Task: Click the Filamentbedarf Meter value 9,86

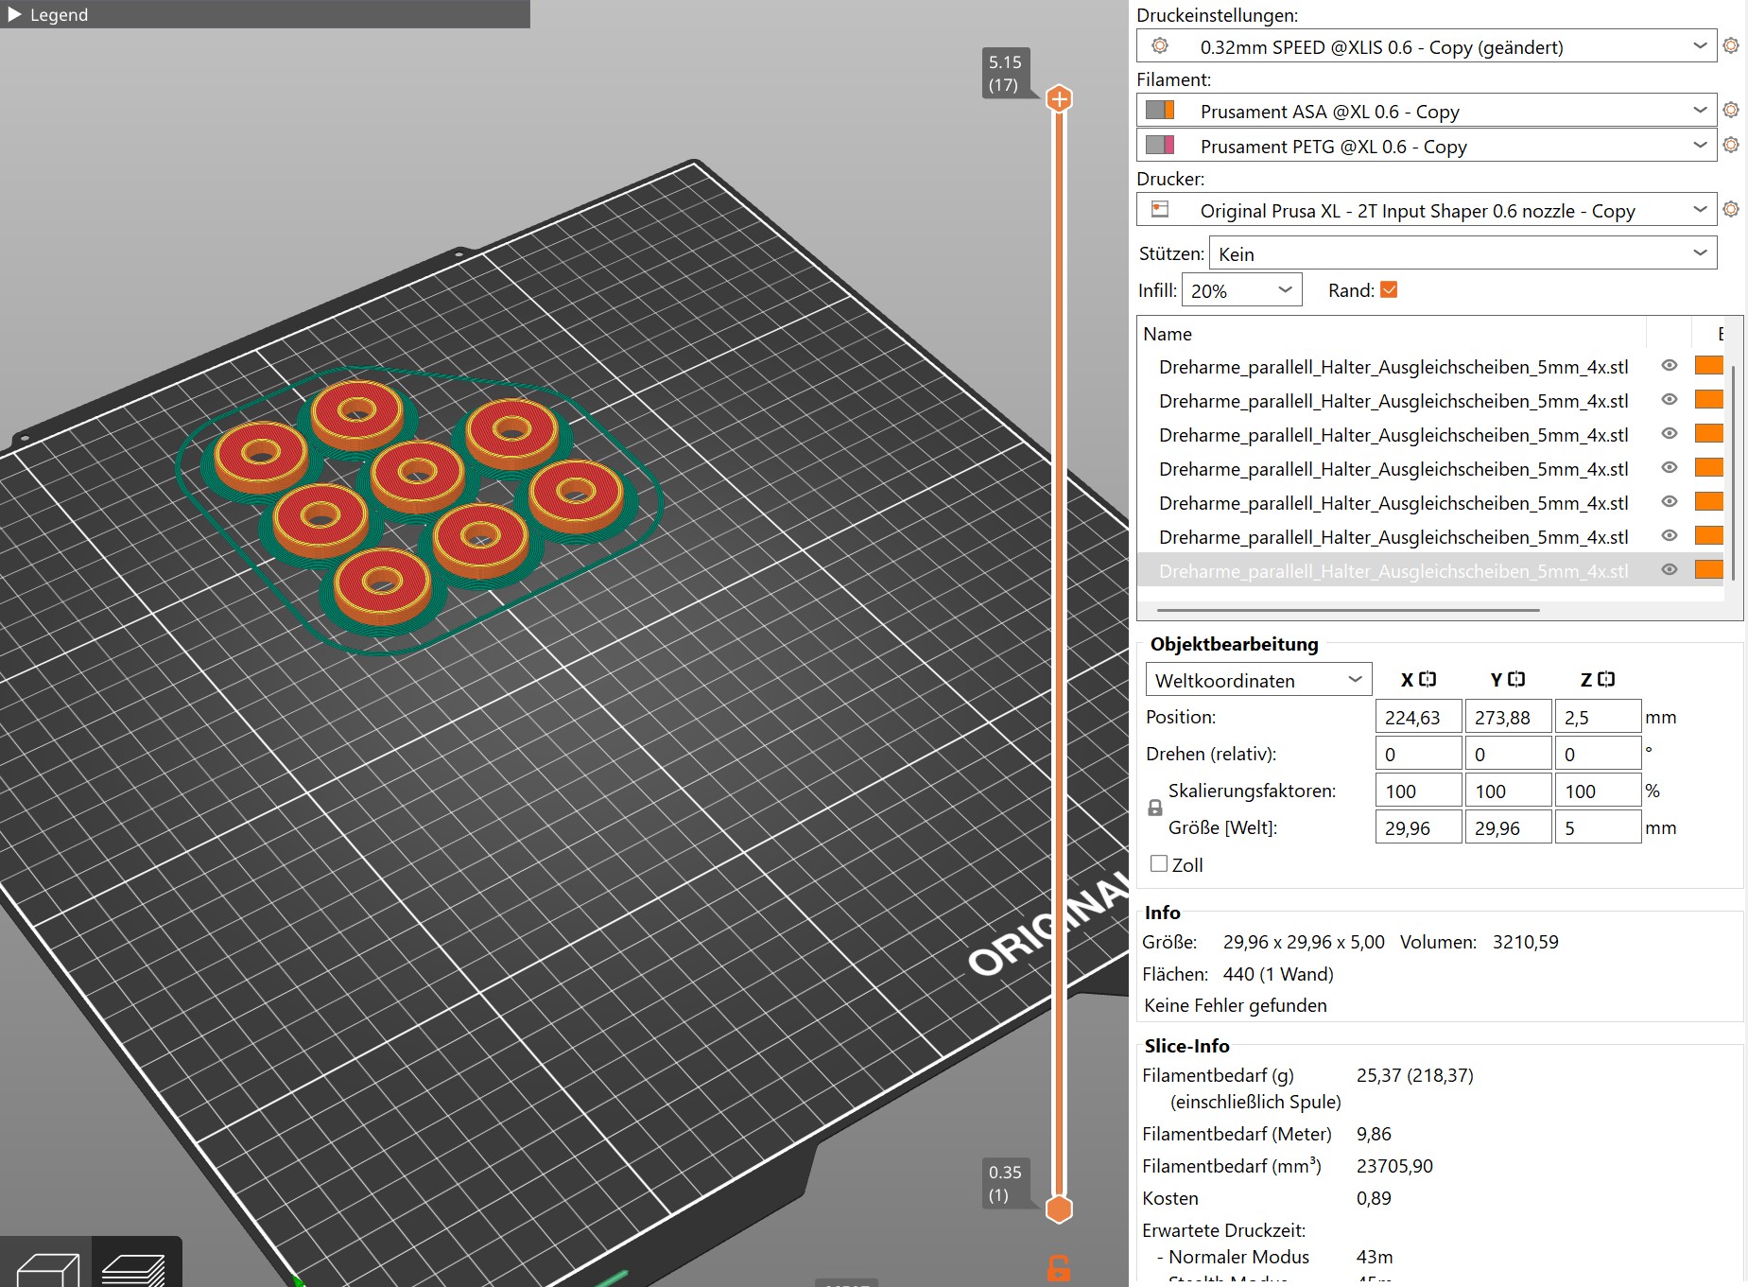Action: tap(1374, 1134)
